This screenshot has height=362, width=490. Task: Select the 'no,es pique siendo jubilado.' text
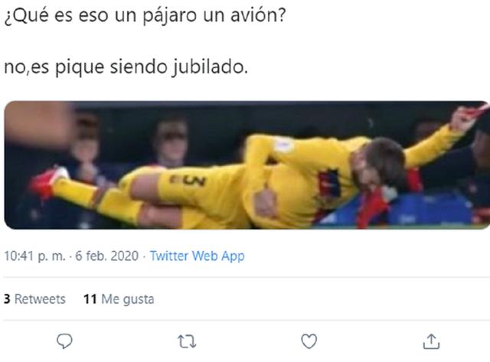[126, 67]
